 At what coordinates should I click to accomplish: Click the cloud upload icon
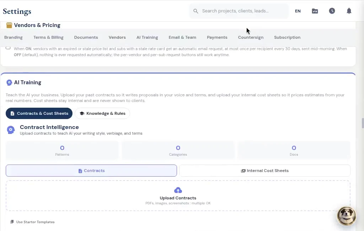pyautogui.click(x=178, y=190)
